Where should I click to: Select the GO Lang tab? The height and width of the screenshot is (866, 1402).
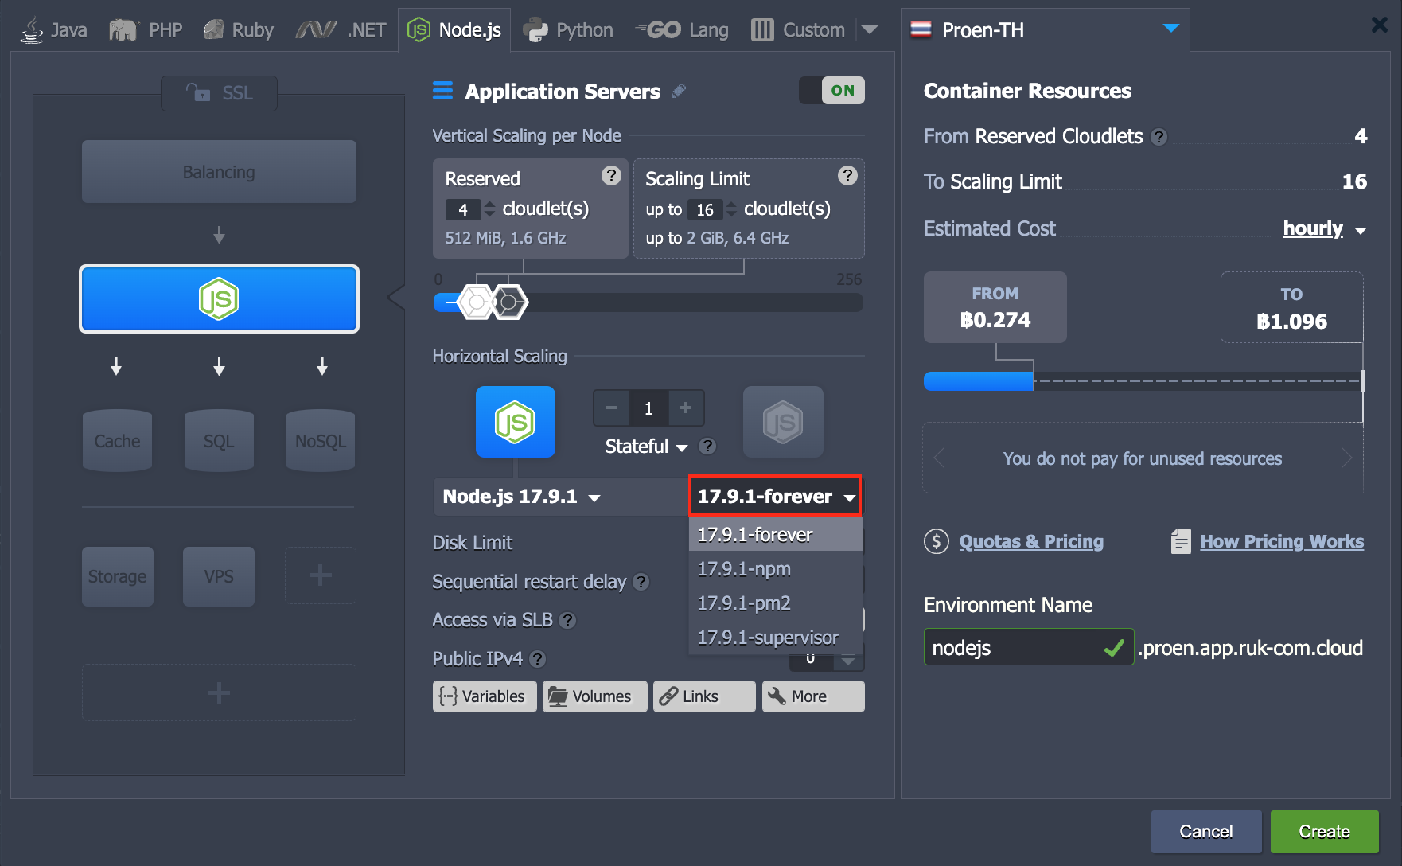pyautogui.click(x=682, y=30)
